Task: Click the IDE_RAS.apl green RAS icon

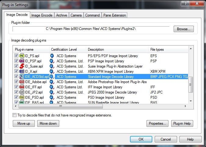Action: point(22,102)
